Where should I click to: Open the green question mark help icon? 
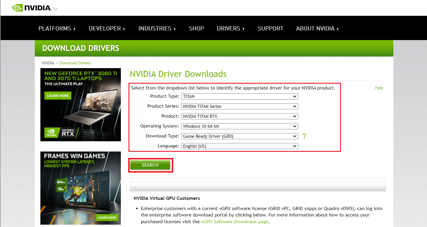pyautogui.click(x=304, y=136)
